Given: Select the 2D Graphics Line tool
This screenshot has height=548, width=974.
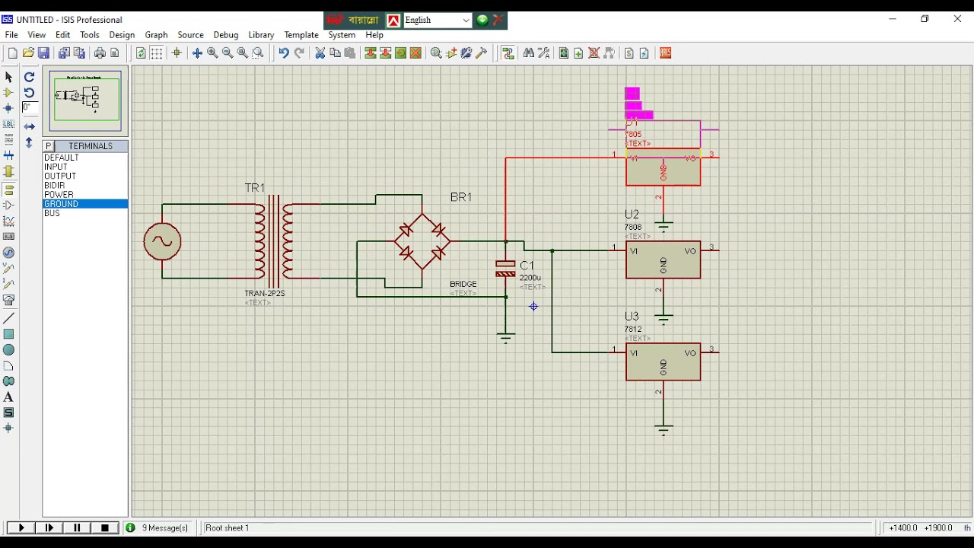Looking at the screenshot, I should 9,318.
